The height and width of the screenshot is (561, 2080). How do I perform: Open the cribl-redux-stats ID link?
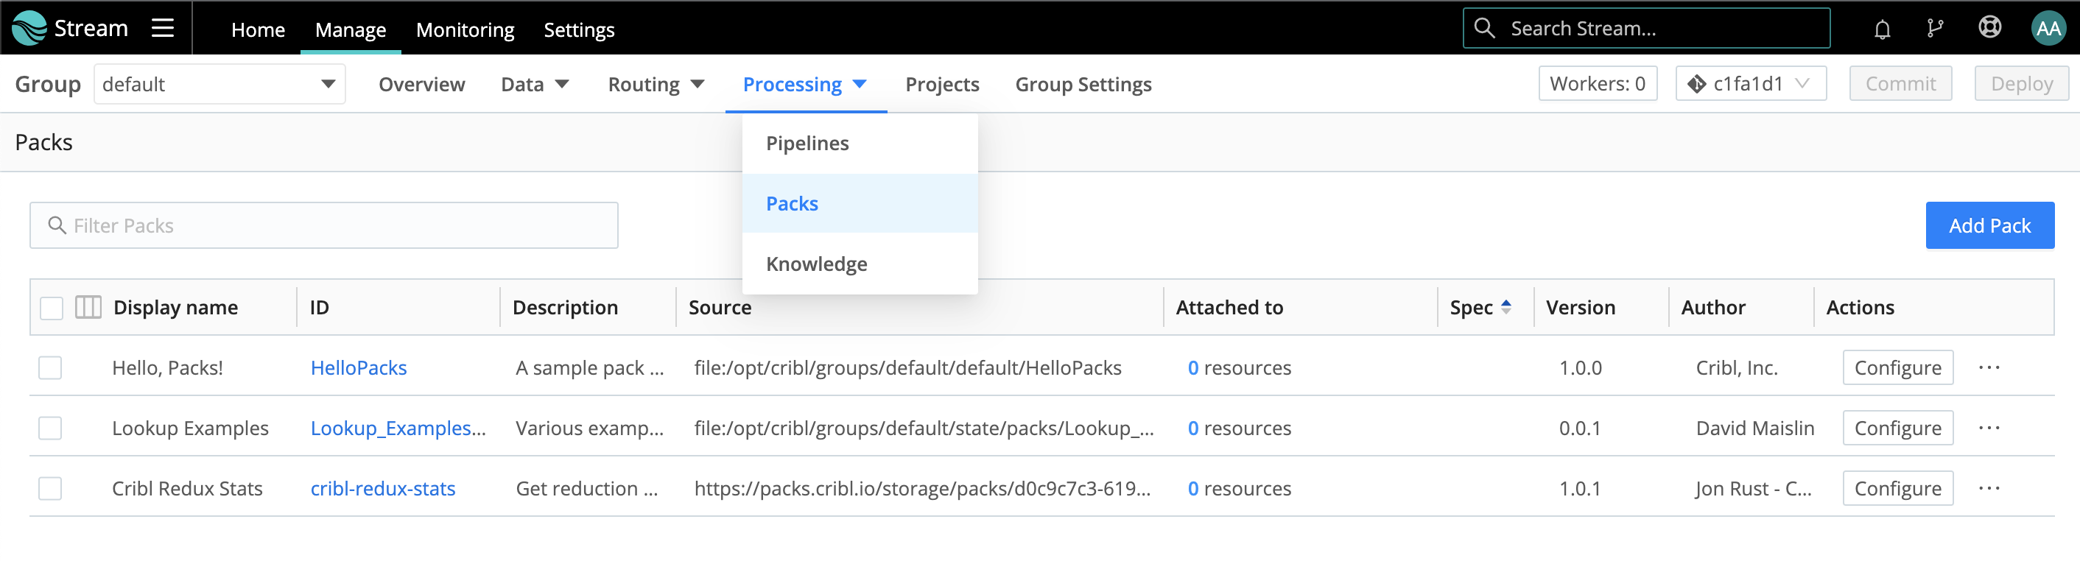click(x=383, y=488)
